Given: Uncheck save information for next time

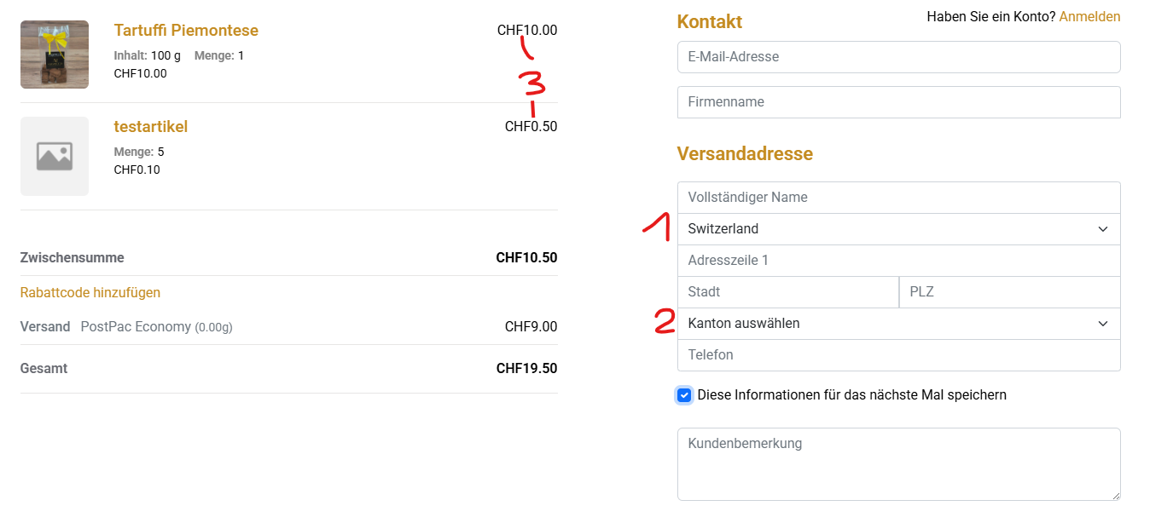Looking at the screenshot, I should [x=684, y=395].
